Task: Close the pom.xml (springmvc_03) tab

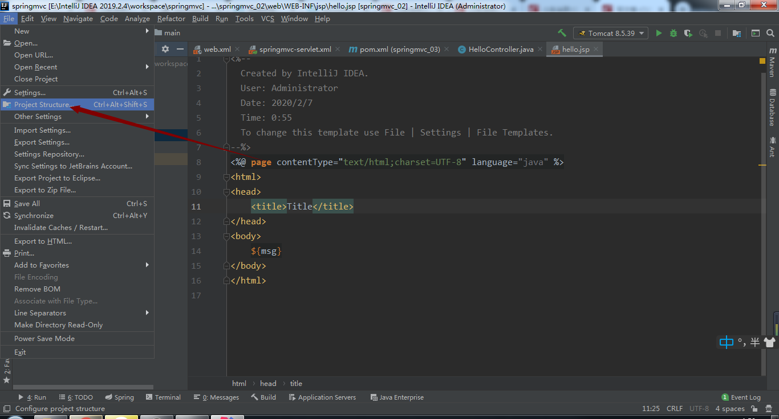Action: (447, 50)
